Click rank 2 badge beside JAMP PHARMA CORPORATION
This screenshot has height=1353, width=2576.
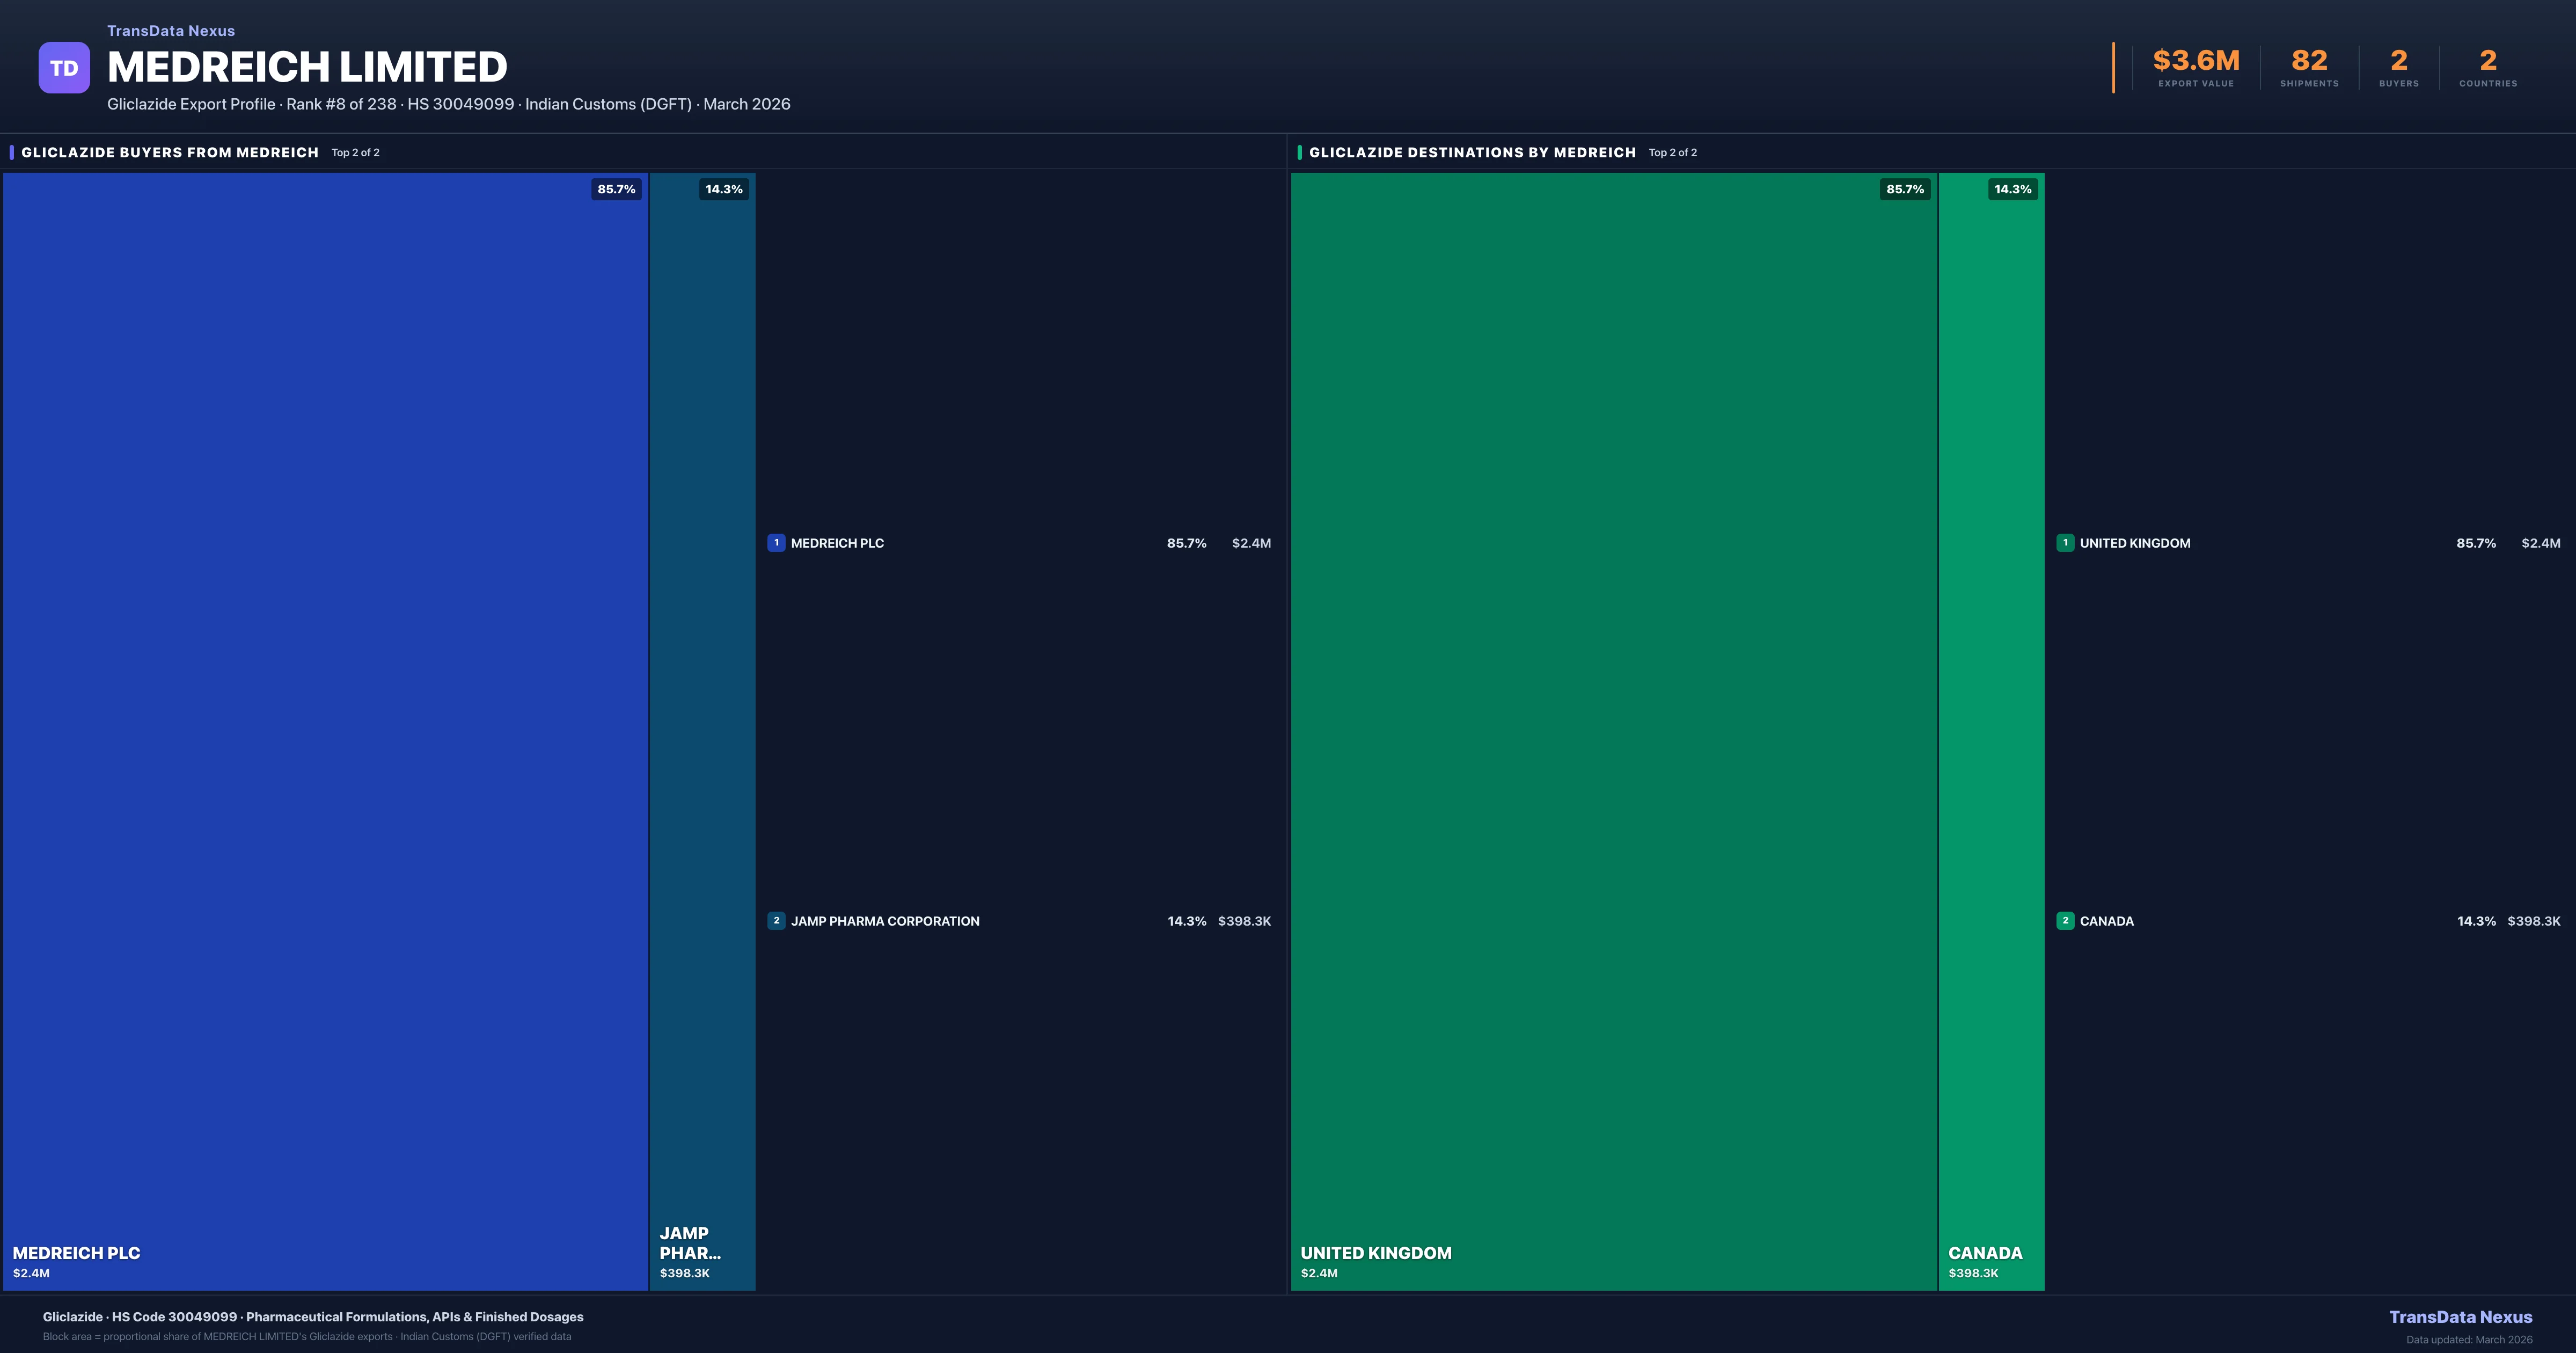tap(776, 921)
